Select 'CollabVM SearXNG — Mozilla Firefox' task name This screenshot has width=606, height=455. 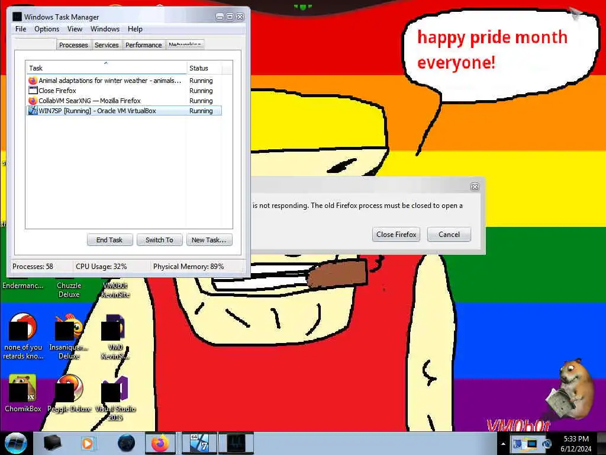click(90, 101)
